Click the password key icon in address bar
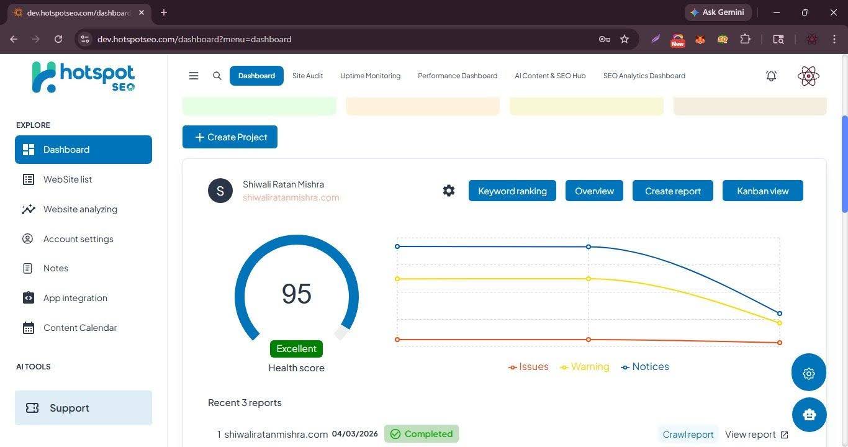 [604, 39]
